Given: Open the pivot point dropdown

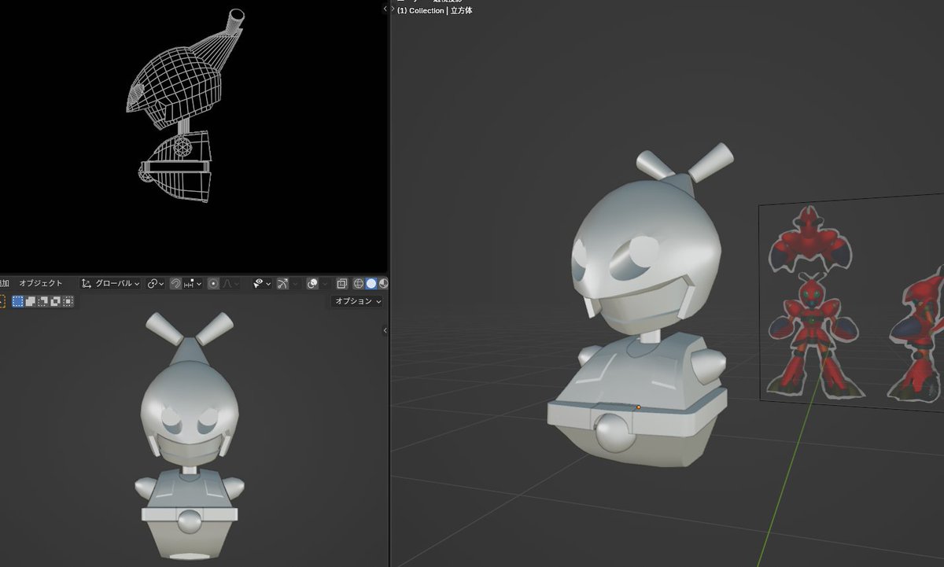Looking at the screenshot, I should [155, 283].
